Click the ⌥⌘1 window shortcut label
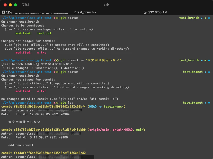 click(25, 5)
